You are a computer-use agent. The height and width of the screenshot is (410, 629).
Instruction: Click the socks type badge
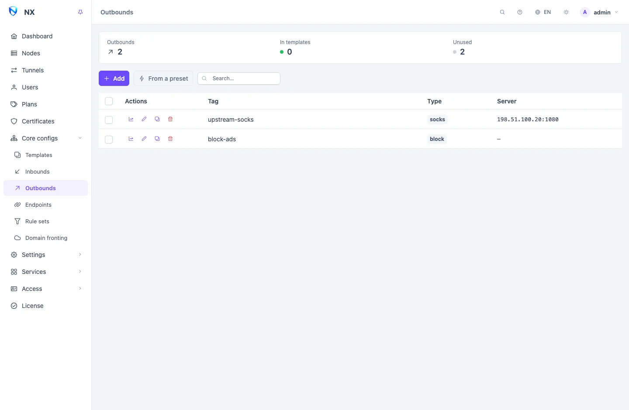437,120
